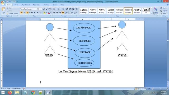This screenshot has width=169, height=95.
Task: Click the Increase Indent icon
Action: click(x=70, y=9)
